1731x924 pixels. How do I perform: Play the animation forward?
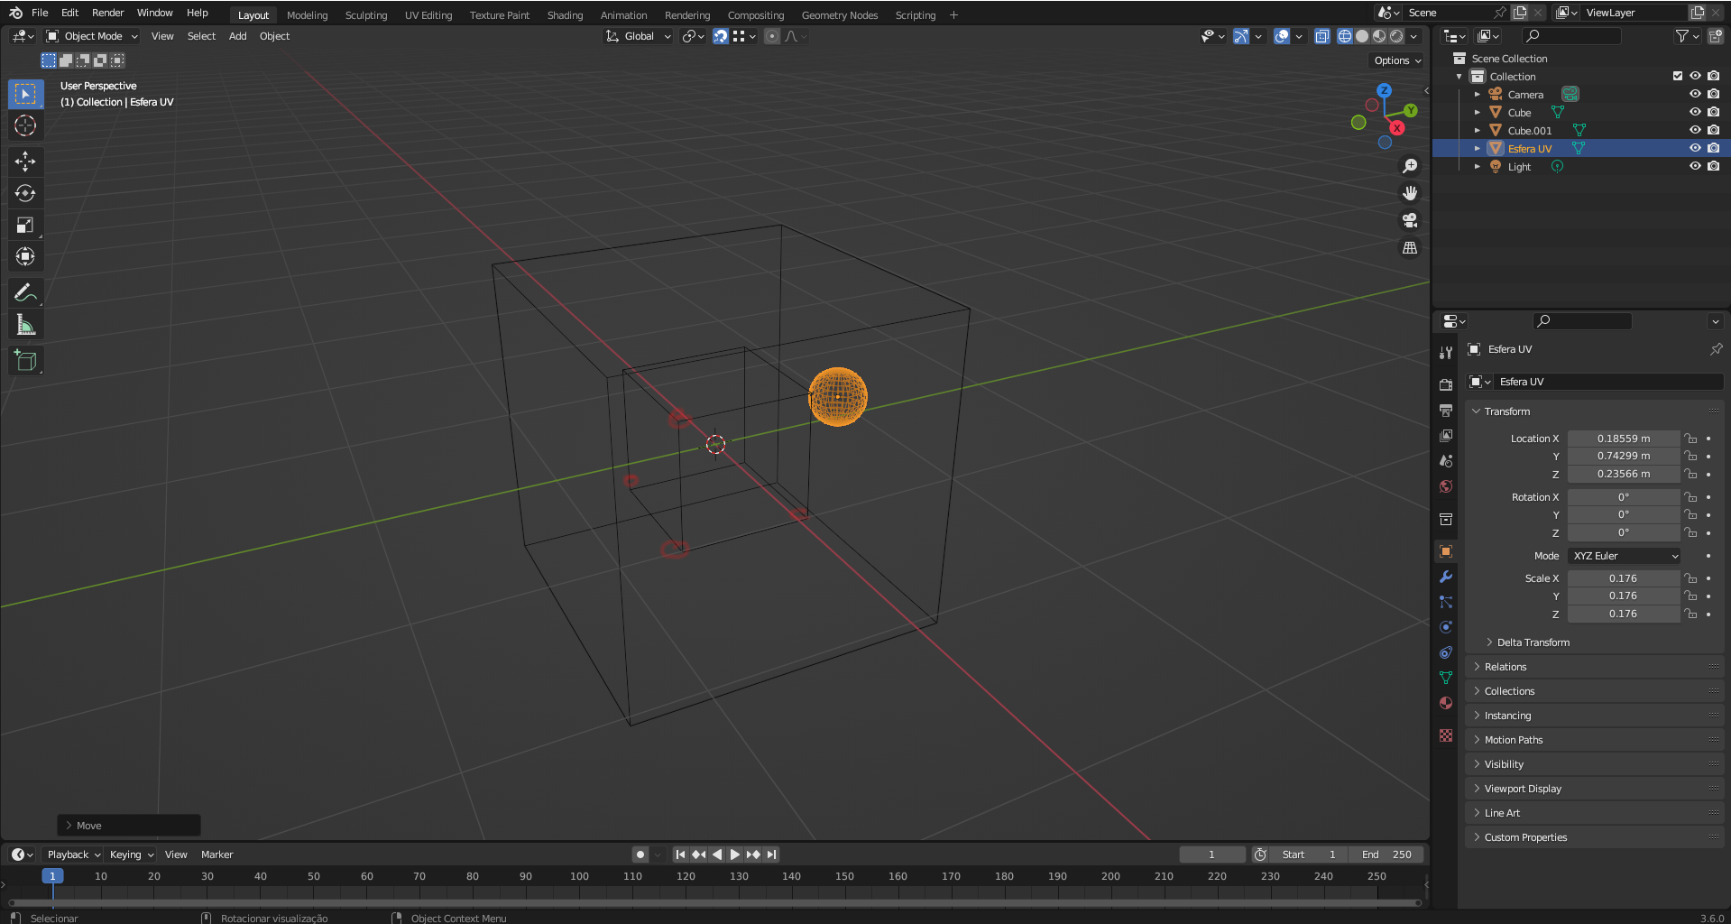click(x=734, y=855)
